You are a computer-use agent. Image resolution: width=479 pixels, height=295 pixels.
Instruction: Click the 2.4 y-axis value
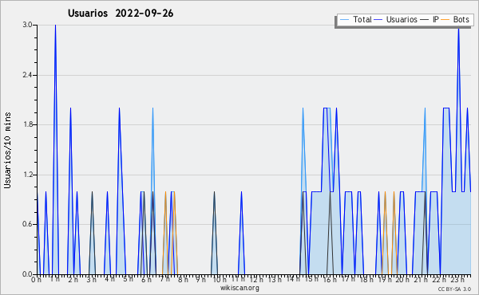[27, 75]
